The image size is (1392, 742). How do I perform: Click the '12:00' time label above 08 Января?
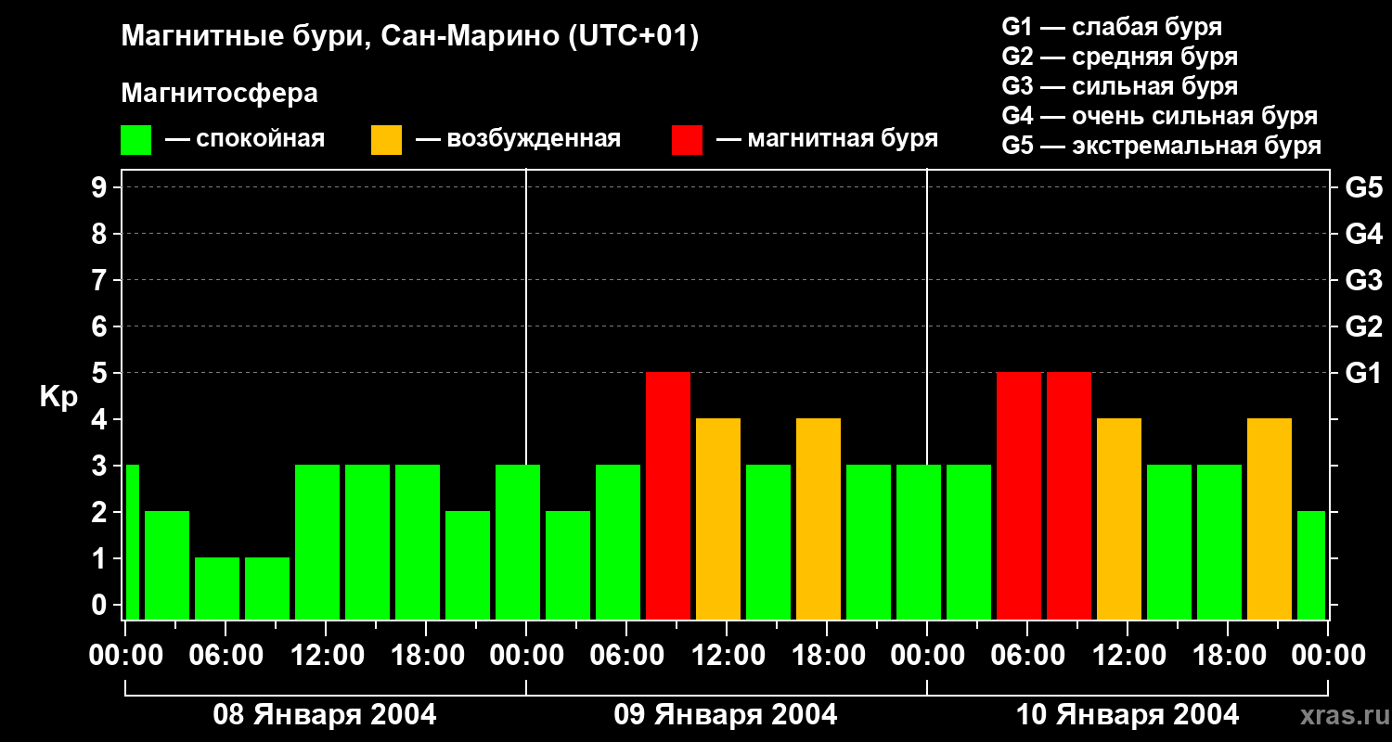coord(326,656)
